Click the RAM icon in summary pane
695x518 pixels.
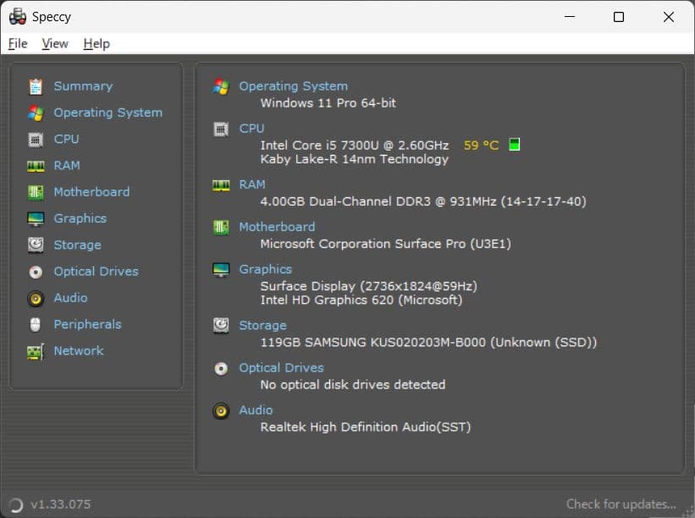coord(221,185)
